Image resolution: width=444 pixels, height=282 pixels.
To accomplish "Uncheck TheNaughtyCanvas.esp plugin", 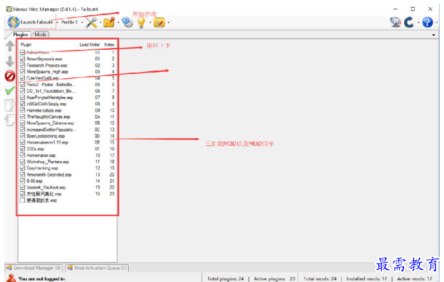I will coord(22,116).
